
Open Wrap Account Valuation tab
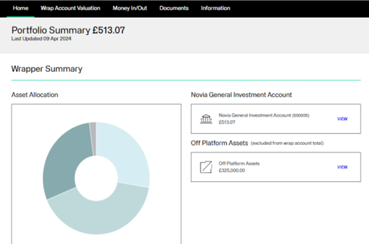point(70,8)
